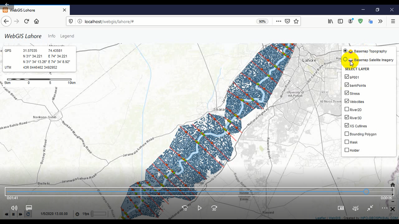The width and height of the screenshot is (399, 224).
Task: Click the skip forward 30 seconds icon
Action: pos(214,208)
